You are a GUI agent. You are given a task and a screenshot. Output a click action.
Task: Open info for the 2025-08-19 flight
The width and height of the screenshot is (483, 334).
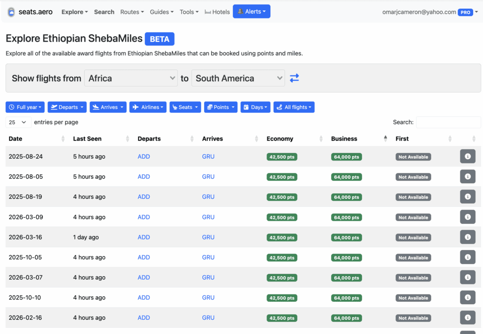(467, 197)
